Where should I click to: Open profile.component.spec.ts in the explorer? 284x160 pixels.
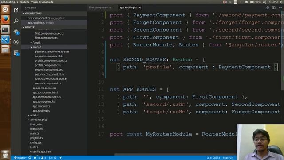[x=51, y=61]
